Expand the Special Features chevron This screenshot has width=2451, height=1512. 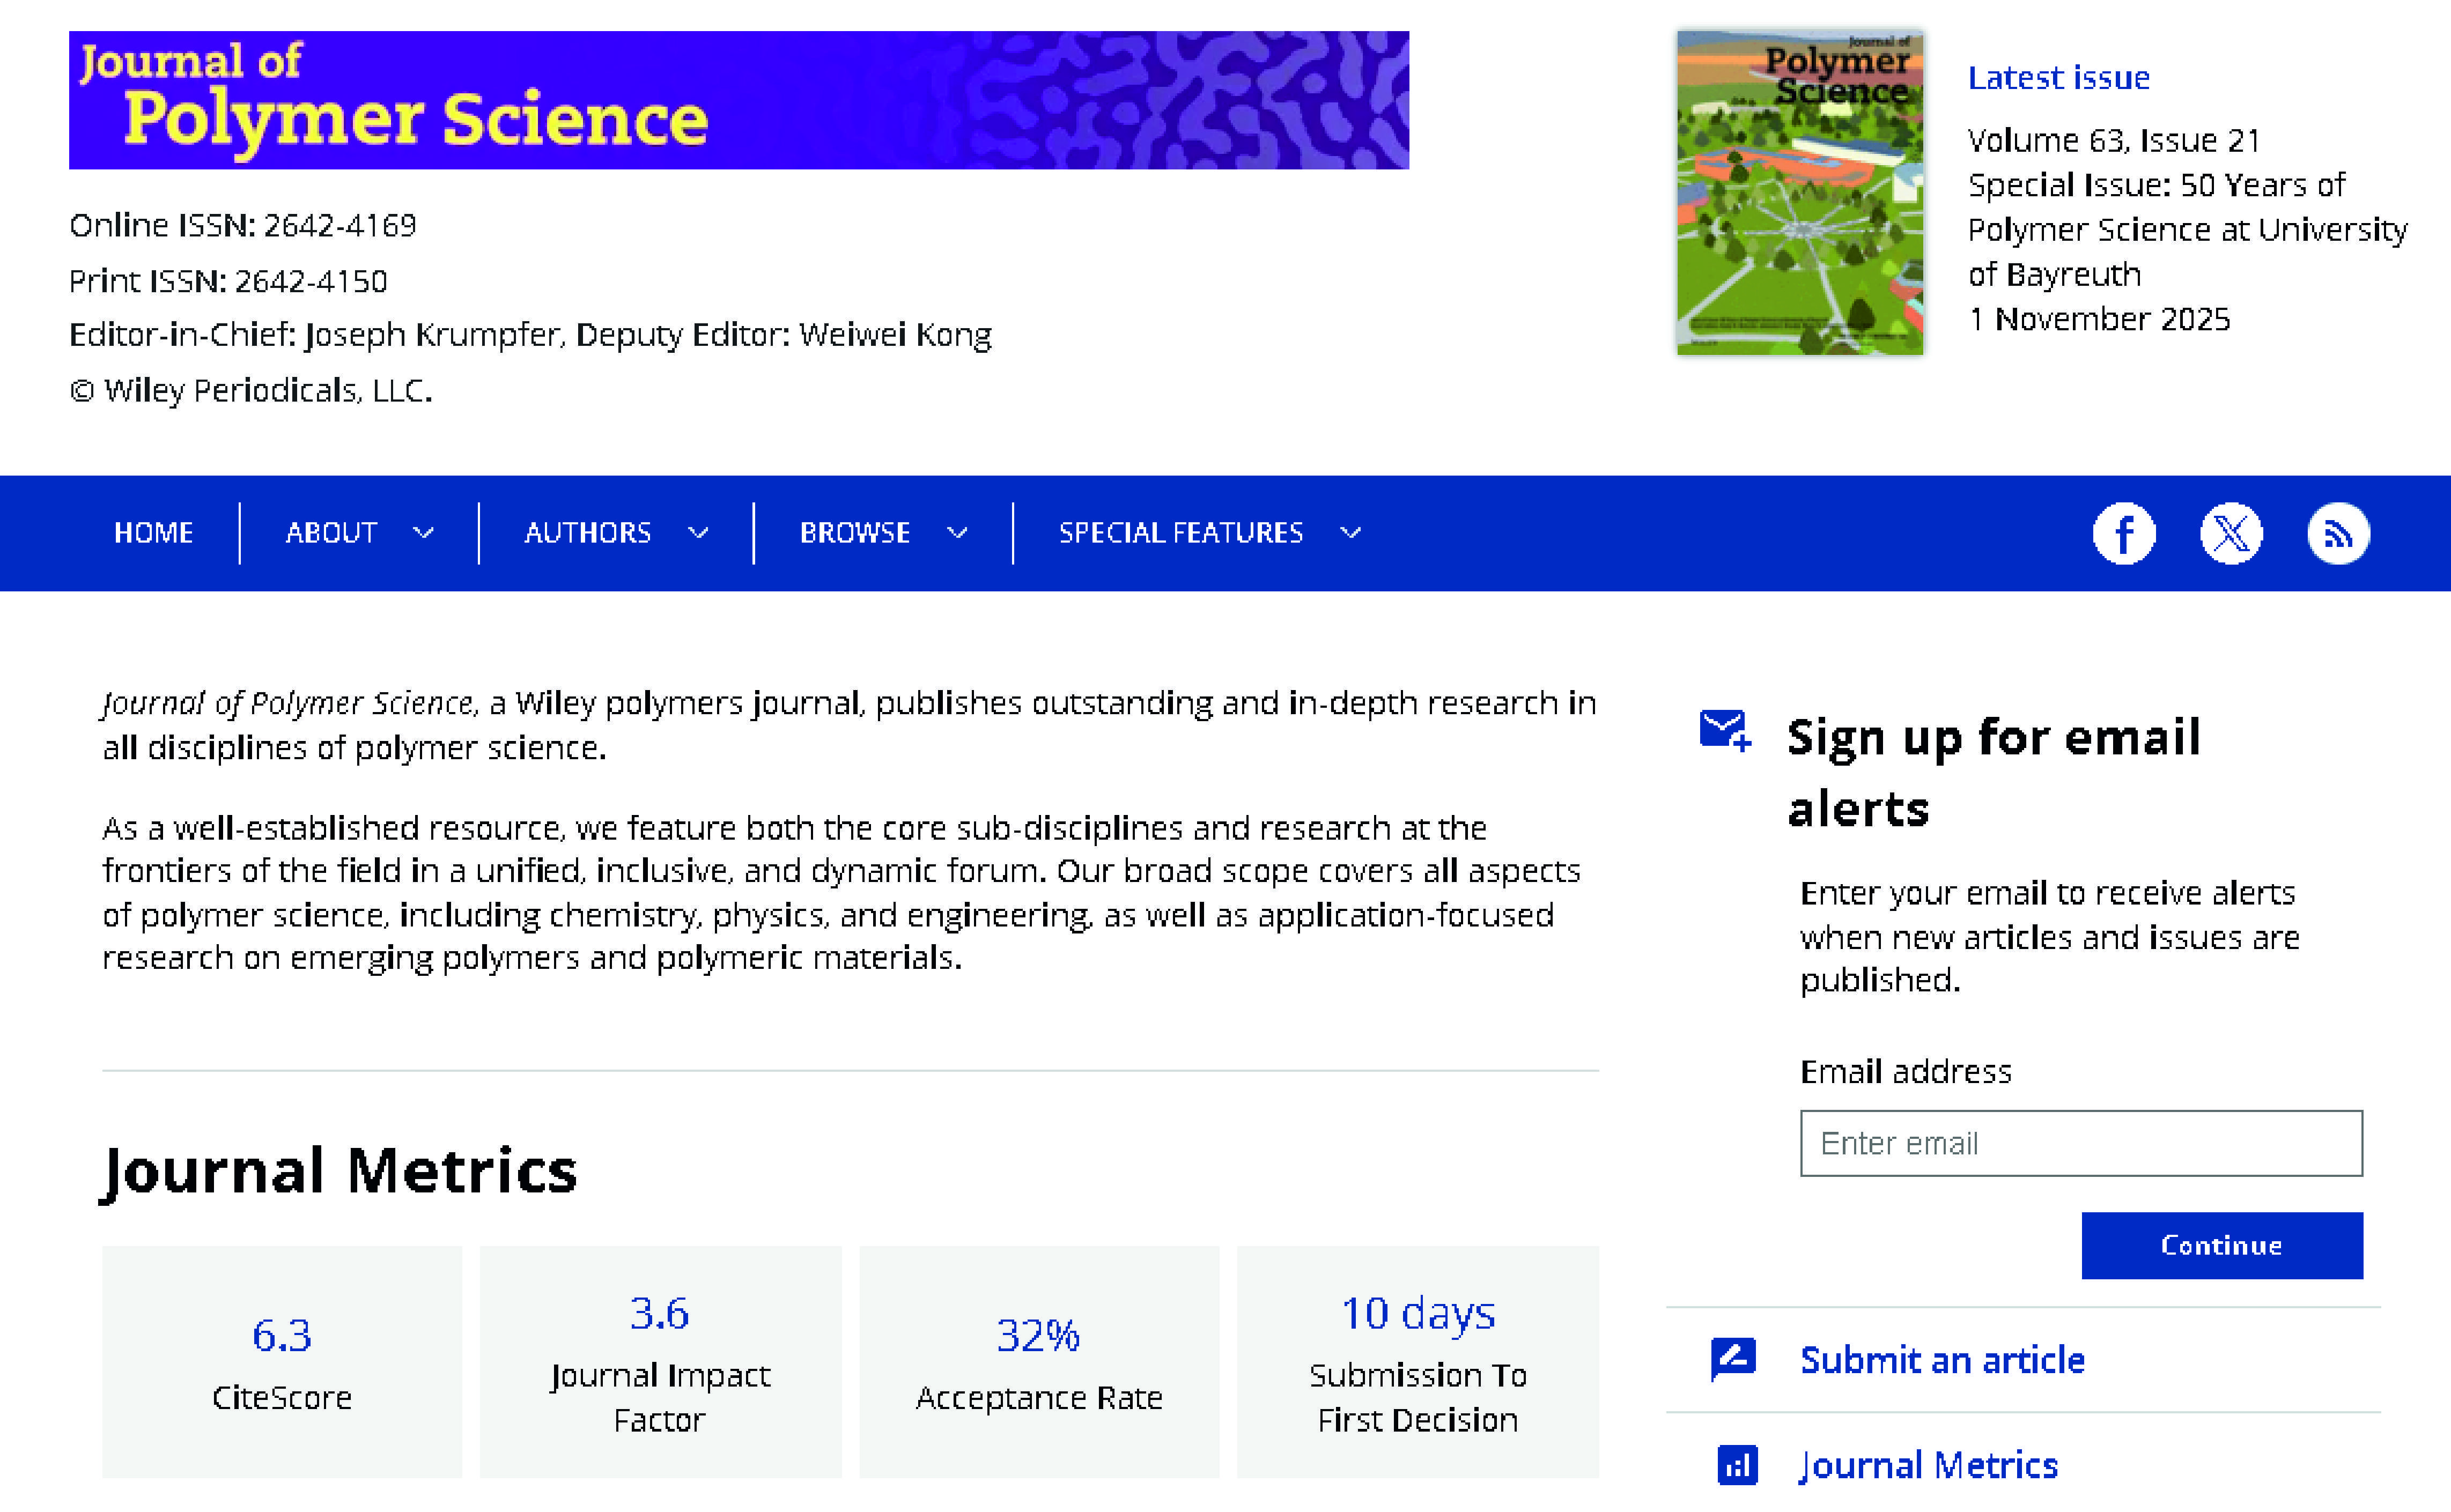1350,533
